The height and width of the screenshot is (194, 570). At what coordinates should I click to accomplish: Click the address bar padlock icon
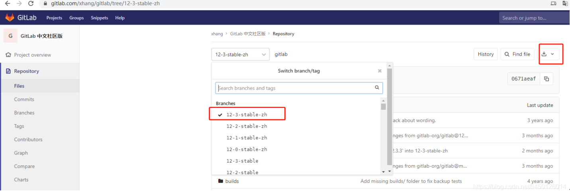(x=45, y=4)
